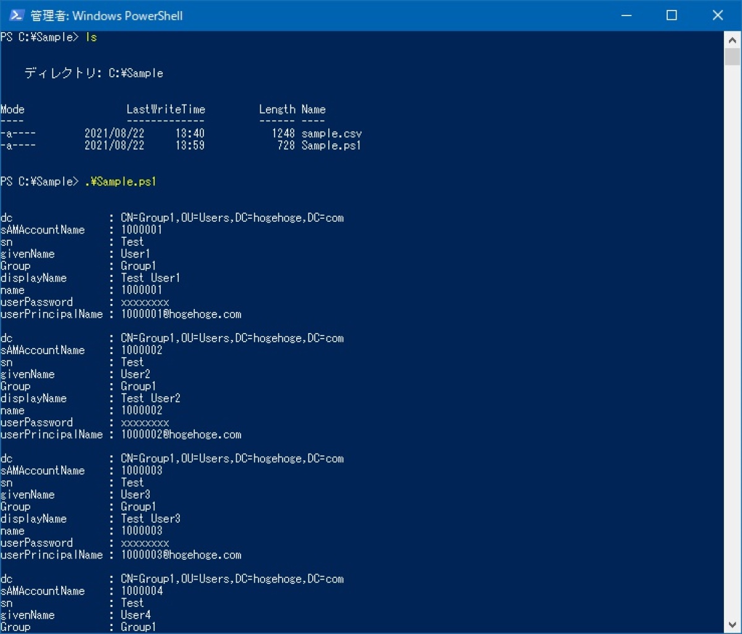The image size is (742, 634).
Task: Click the Sample.ps1 filename in directory listing
Action: tap(330, 145)
